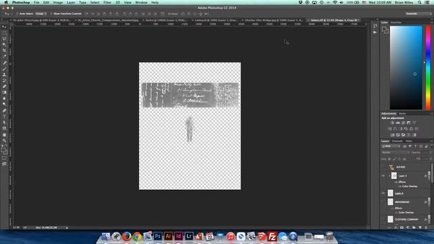The width and height of the screenshot is (434, 244).
Task: Toggle the Auto-Select checkbox
Action: click(x=17, y=14)
